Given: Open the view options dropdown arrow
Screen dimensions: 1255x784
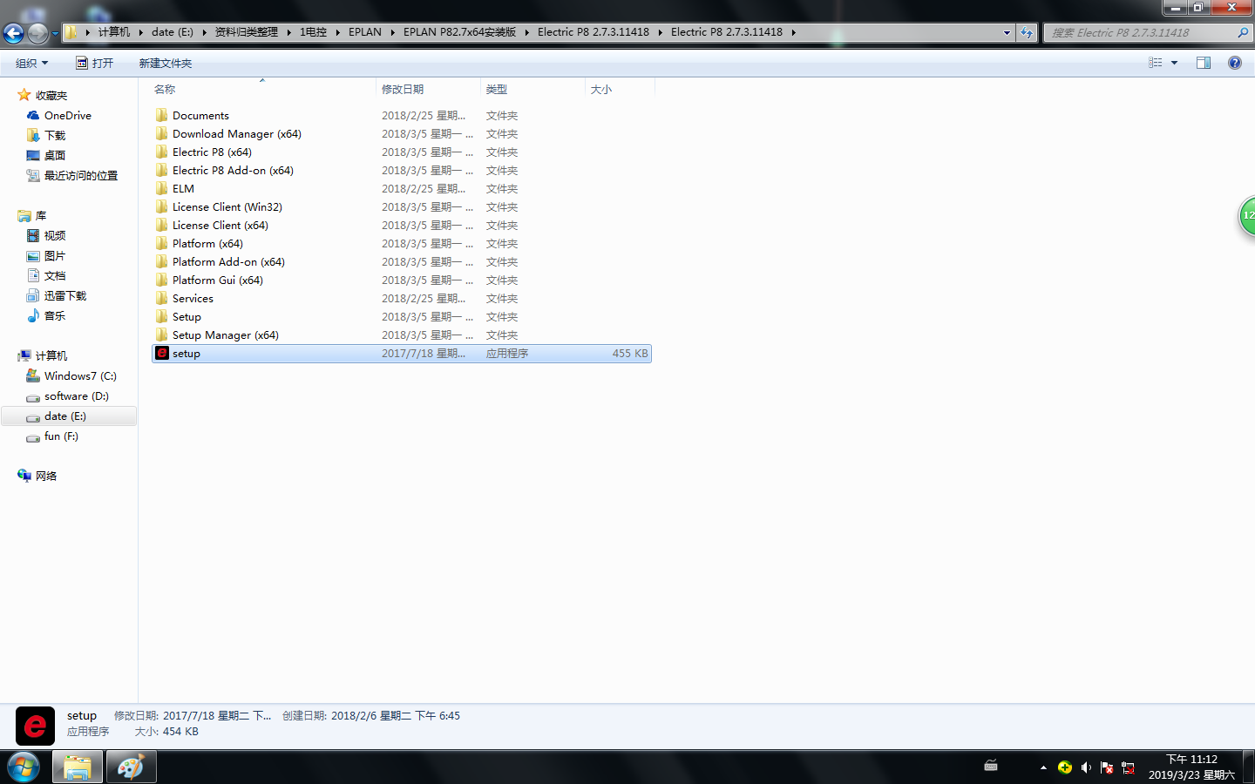Looking at the screenshot, I should click(x=1174, y=63).
